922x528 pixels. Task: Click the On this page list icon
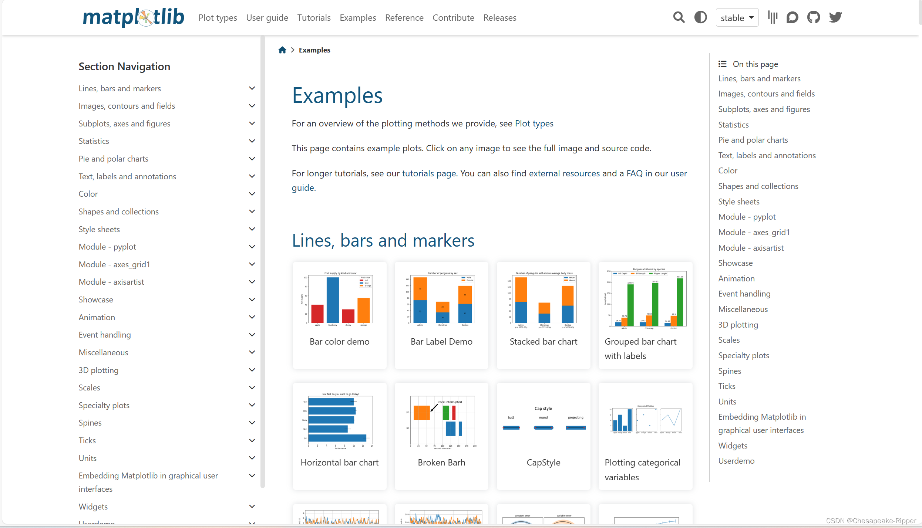point(722,64)
